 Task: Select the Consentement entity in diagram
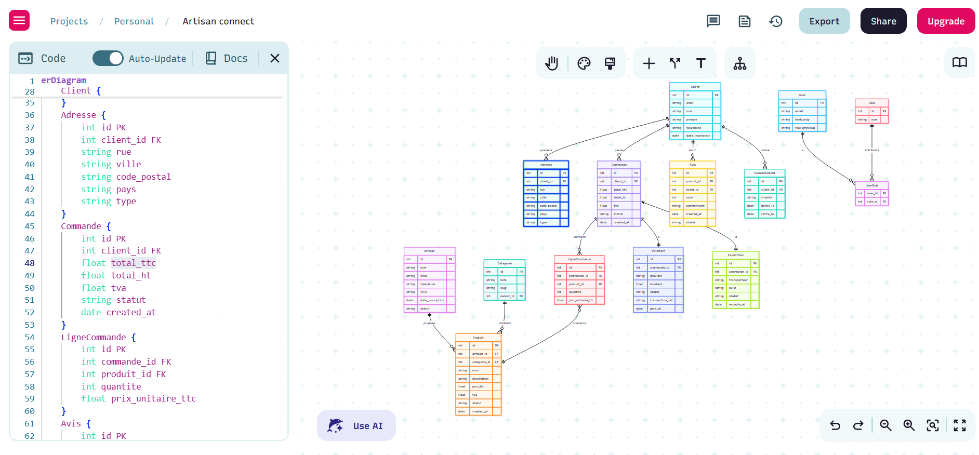coord(765,194)
